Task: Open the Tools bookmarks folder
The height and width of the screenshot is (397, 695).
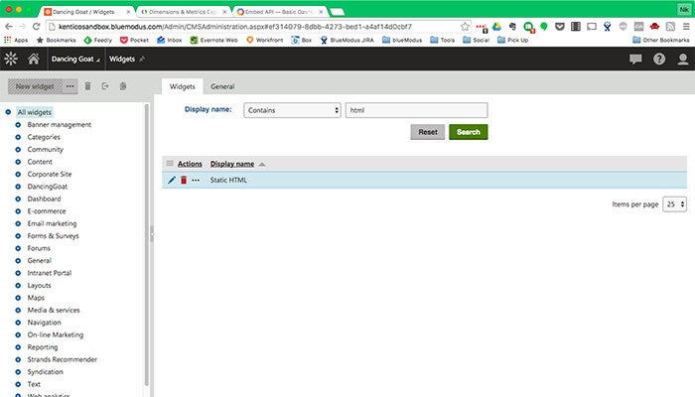Action: 443,40
